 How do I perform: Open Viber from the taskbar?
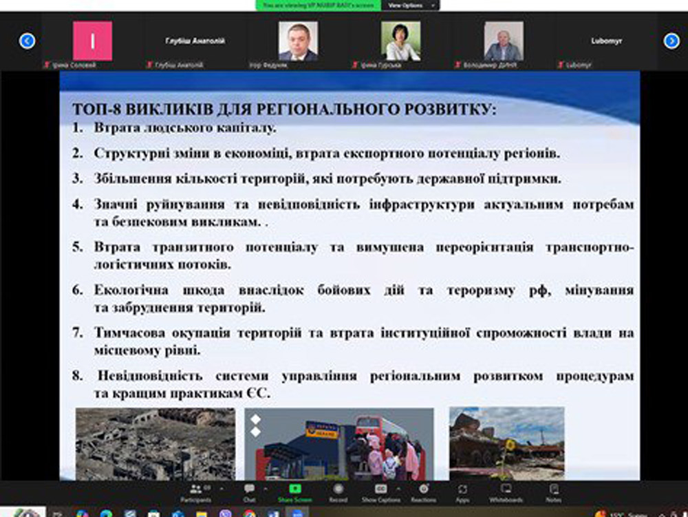[226, 513]
